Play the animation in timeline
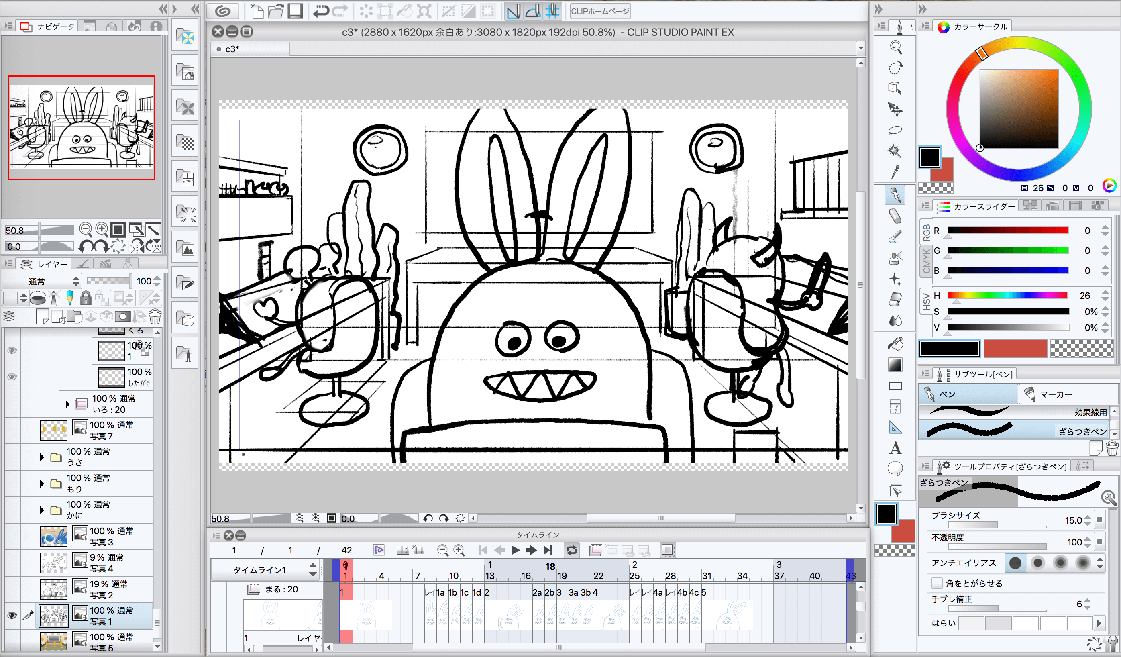Viewport: 1121px width, 657px height. (515, 550)
